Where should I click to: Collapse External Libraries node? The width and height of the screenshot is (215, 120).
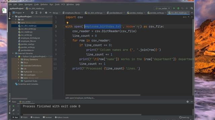pyautogui.click(x=13, y=53)
